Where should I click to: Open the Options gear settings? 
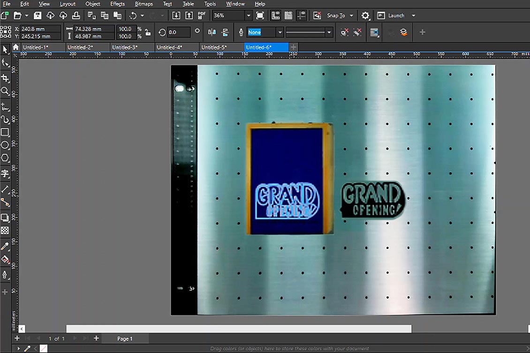coord(365,15)
